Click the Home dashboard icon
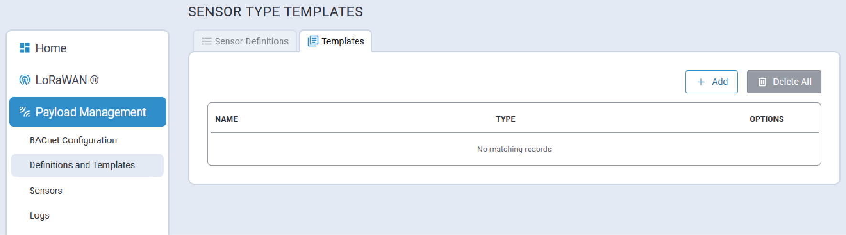Viewport: 846px width, 235px height. [24, 48]
